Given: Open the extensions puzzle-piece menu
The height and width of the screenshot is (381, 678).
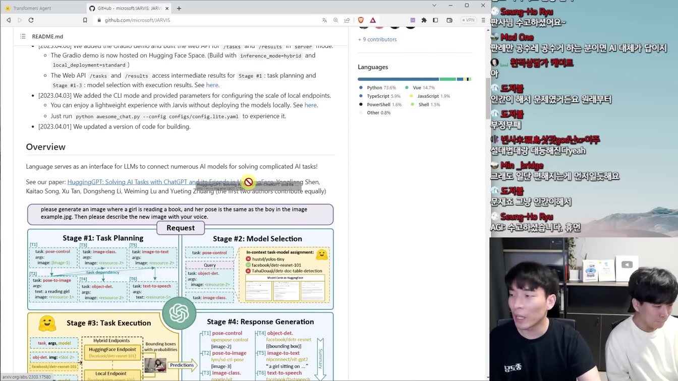Looking at the screenshot, I should coord(424,20).
